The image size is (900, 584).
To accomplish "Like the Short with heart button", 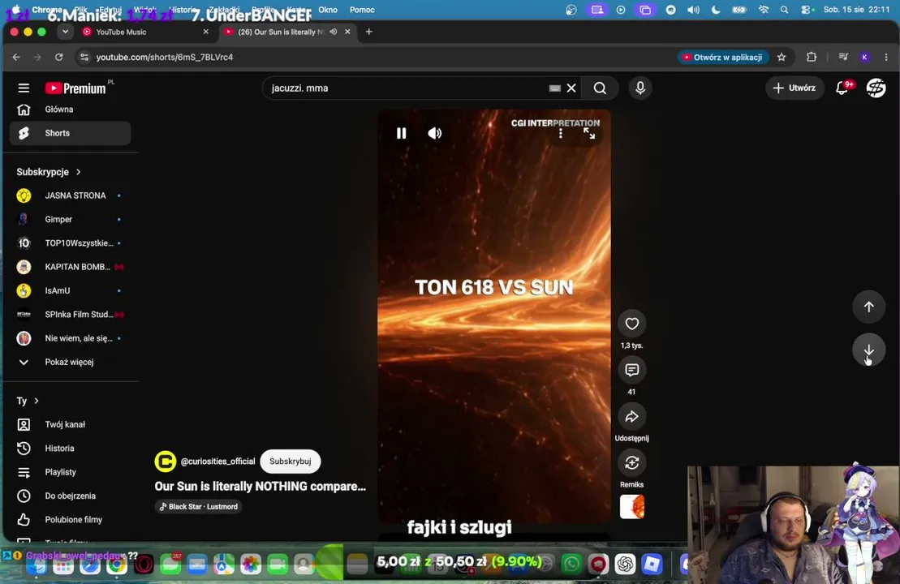I will click(x=631, y=324).
